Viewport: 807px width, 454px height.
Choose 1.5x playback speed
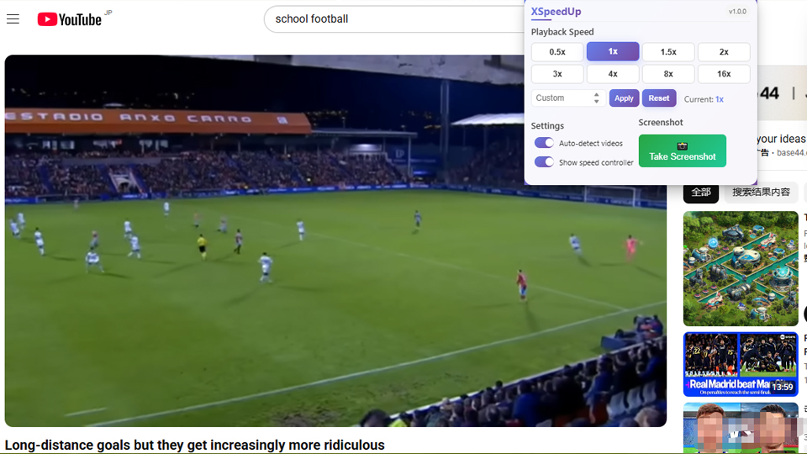[668, 52]
